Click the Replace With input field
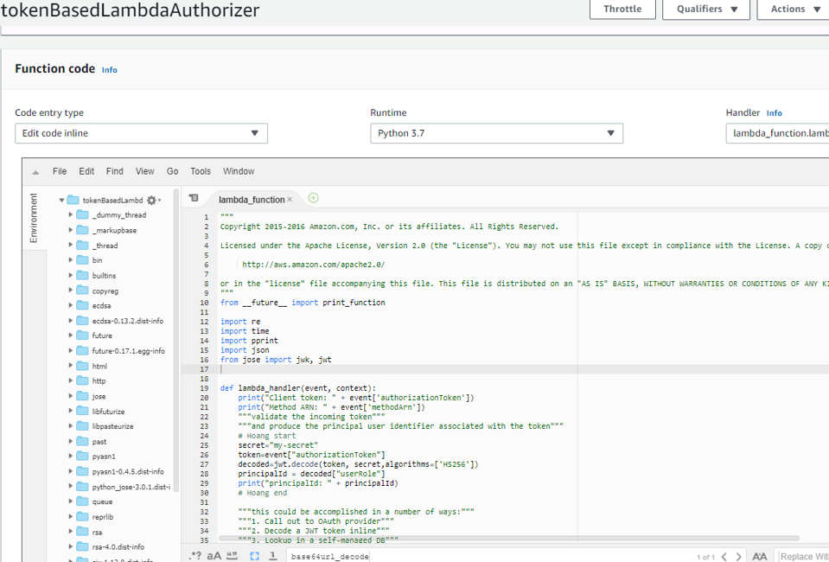Viewport: 829px width, 562px height. click(x=803, y=556)
